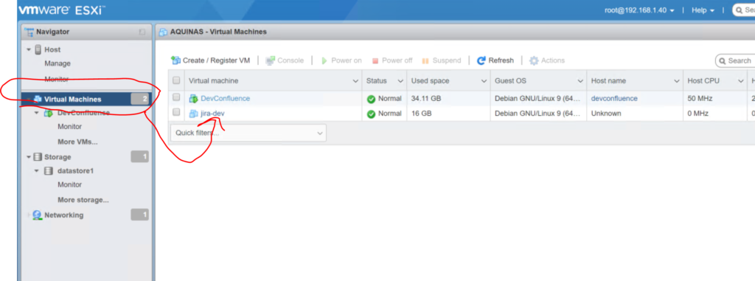
Task: Open the Host name column dropdown arrow
Action: (677, 81)
